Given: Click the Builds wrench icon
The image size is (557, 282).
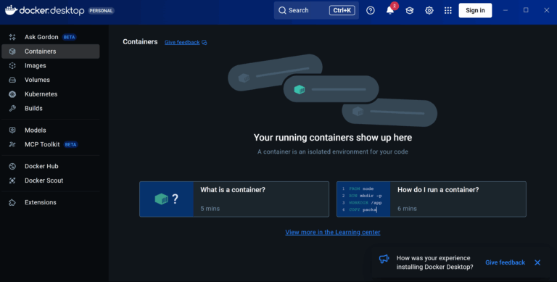Looking at the screenshot, I should pyautogui.click(x=12, y=108).
